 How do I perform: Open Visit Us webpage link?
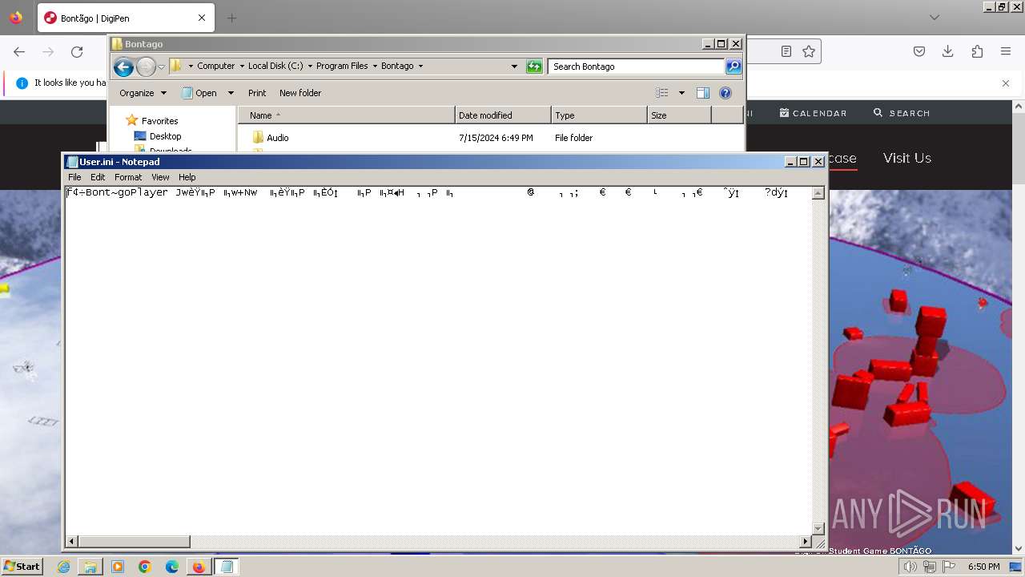click(x=907, y=158)
